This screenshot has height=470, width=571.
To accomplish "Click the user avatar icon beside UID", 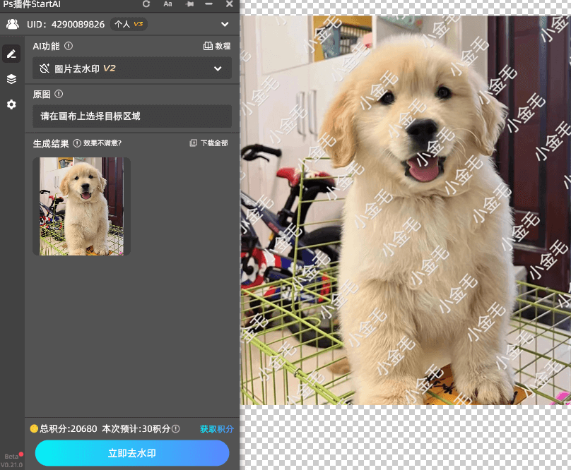I will pos(14,23).
